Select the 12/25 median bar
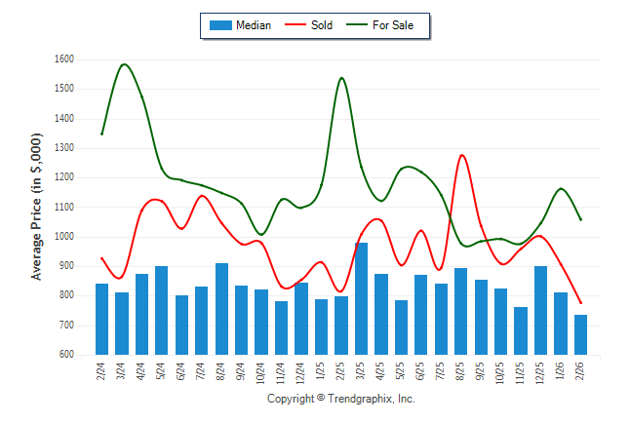Image resolution: width=630 pixels, height=423 pixels. click(x=540, y=310)
